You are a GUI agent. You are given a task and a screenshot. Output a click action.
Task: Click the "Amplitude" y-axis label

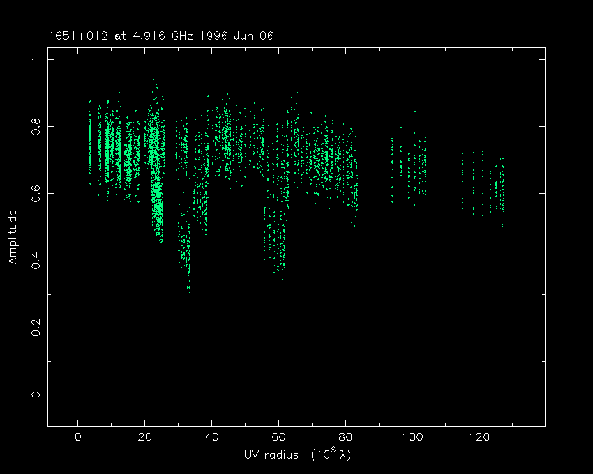[12, 236]
